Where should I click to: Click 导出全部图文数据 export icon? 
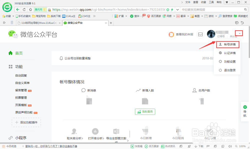tap(116, 132)
